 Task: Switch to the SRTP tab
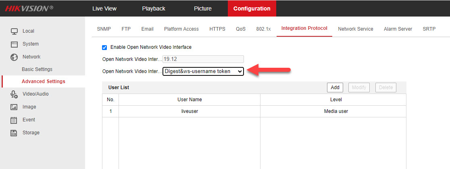(429, 29)
